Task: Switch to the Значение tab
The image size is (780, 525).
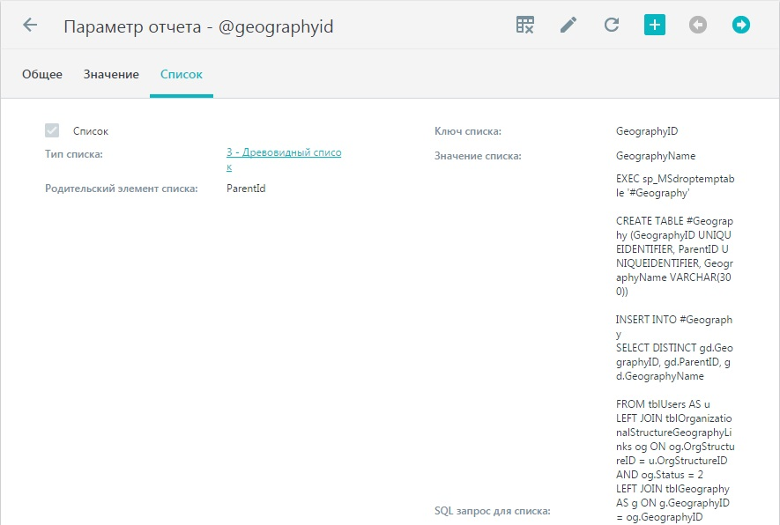Action: point(111,75)
